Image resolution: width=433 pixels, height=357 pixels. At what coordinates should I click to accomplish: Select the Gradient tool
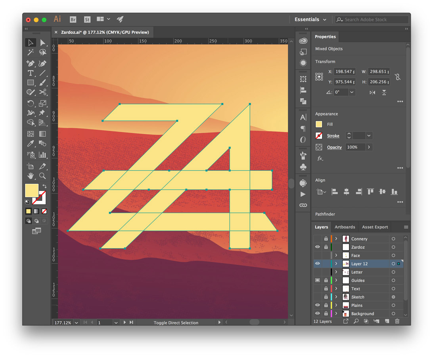pyautogui.click(x=42, y=134)
